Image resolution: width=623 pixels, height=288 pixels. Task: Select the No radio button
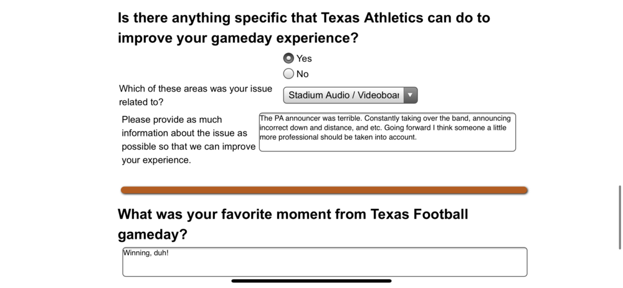288,74
